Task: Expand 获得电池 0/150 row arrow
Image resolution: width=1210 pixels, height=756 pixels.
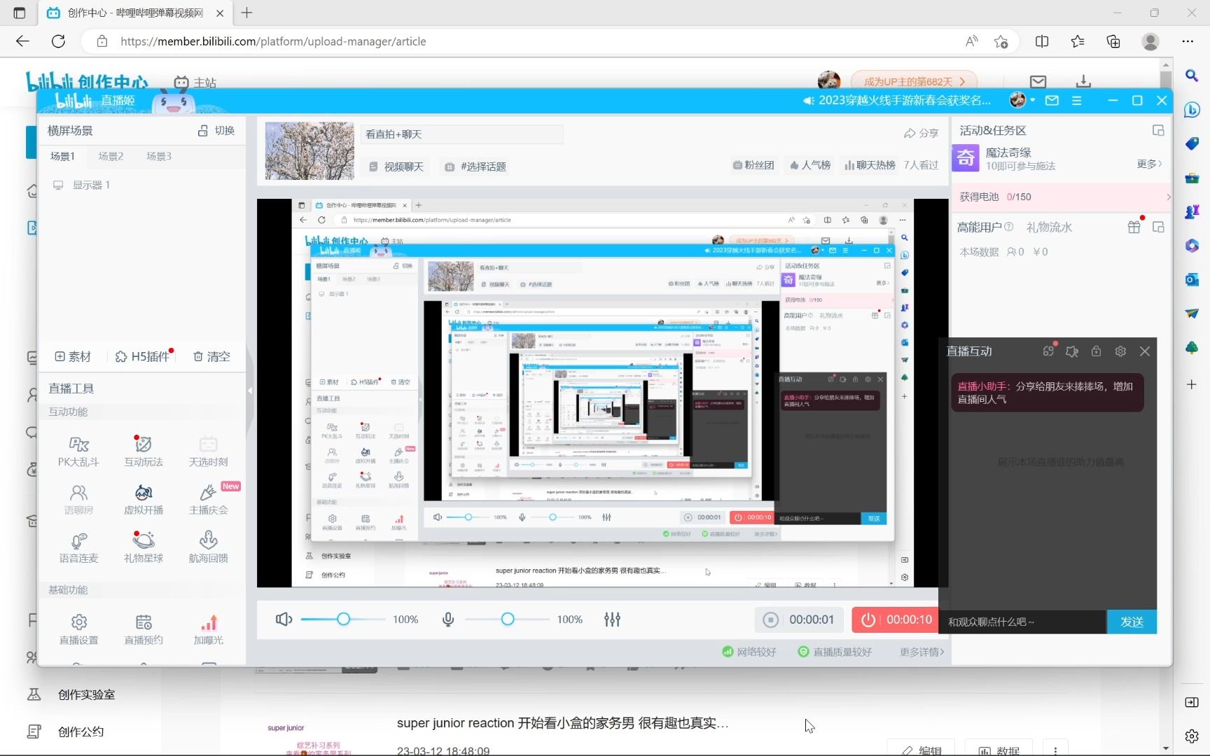Action: point(1168,197)
